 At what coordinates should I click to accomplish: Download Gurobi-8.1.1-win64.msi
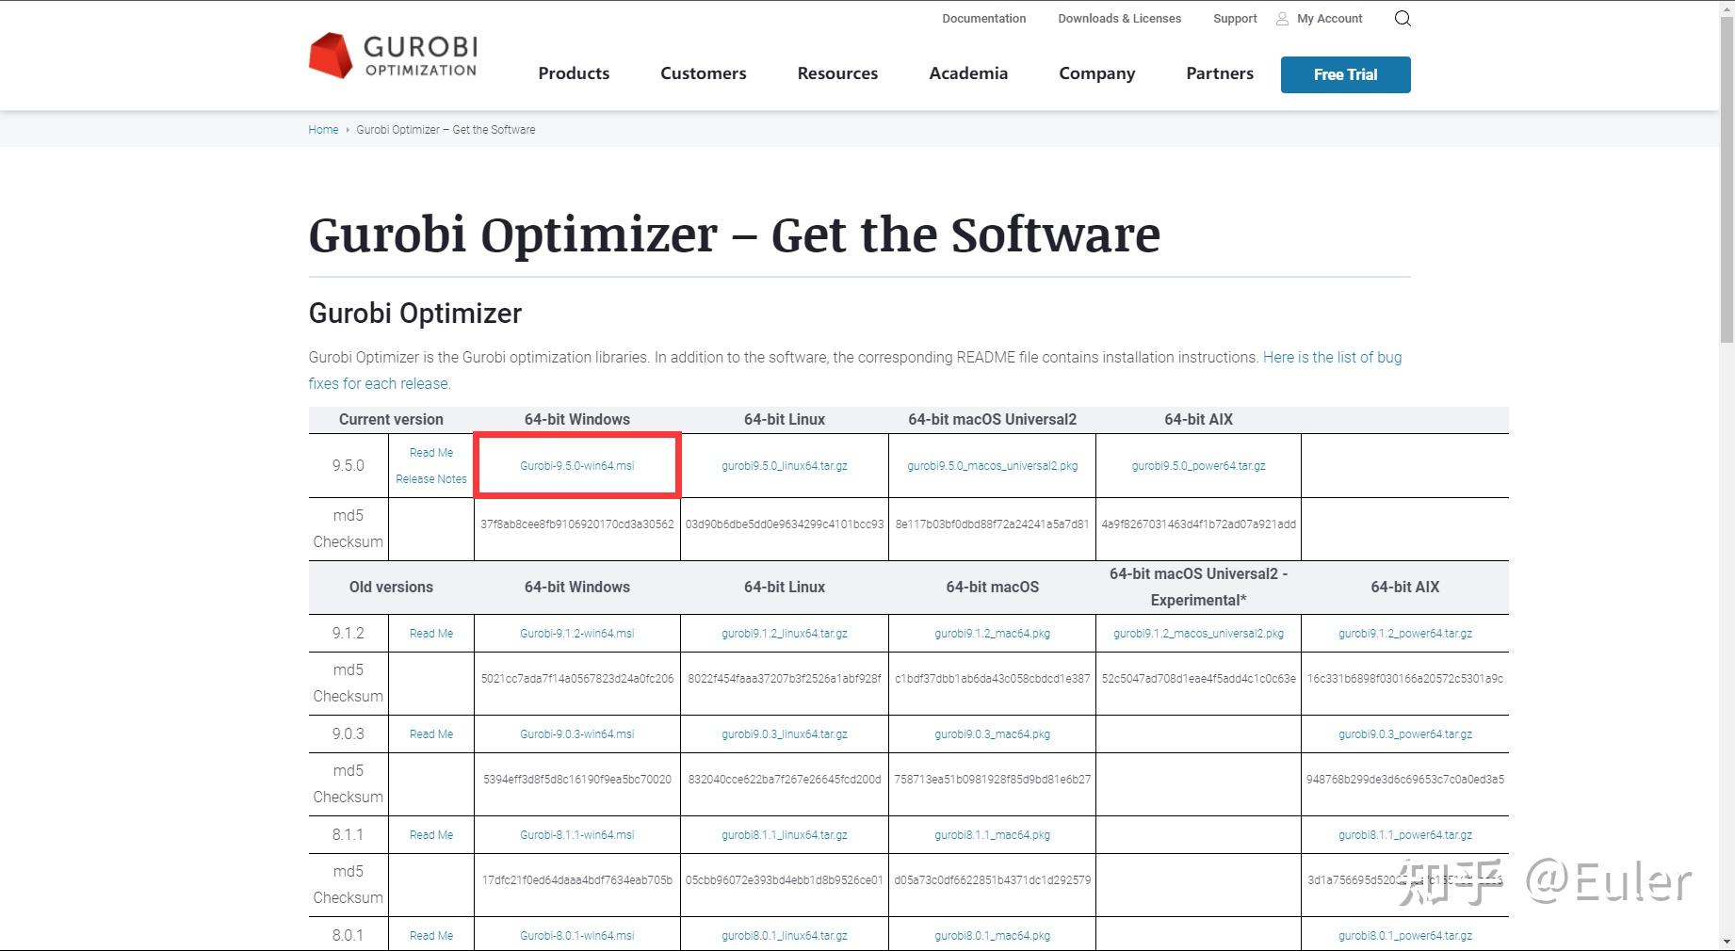point(577,835)
